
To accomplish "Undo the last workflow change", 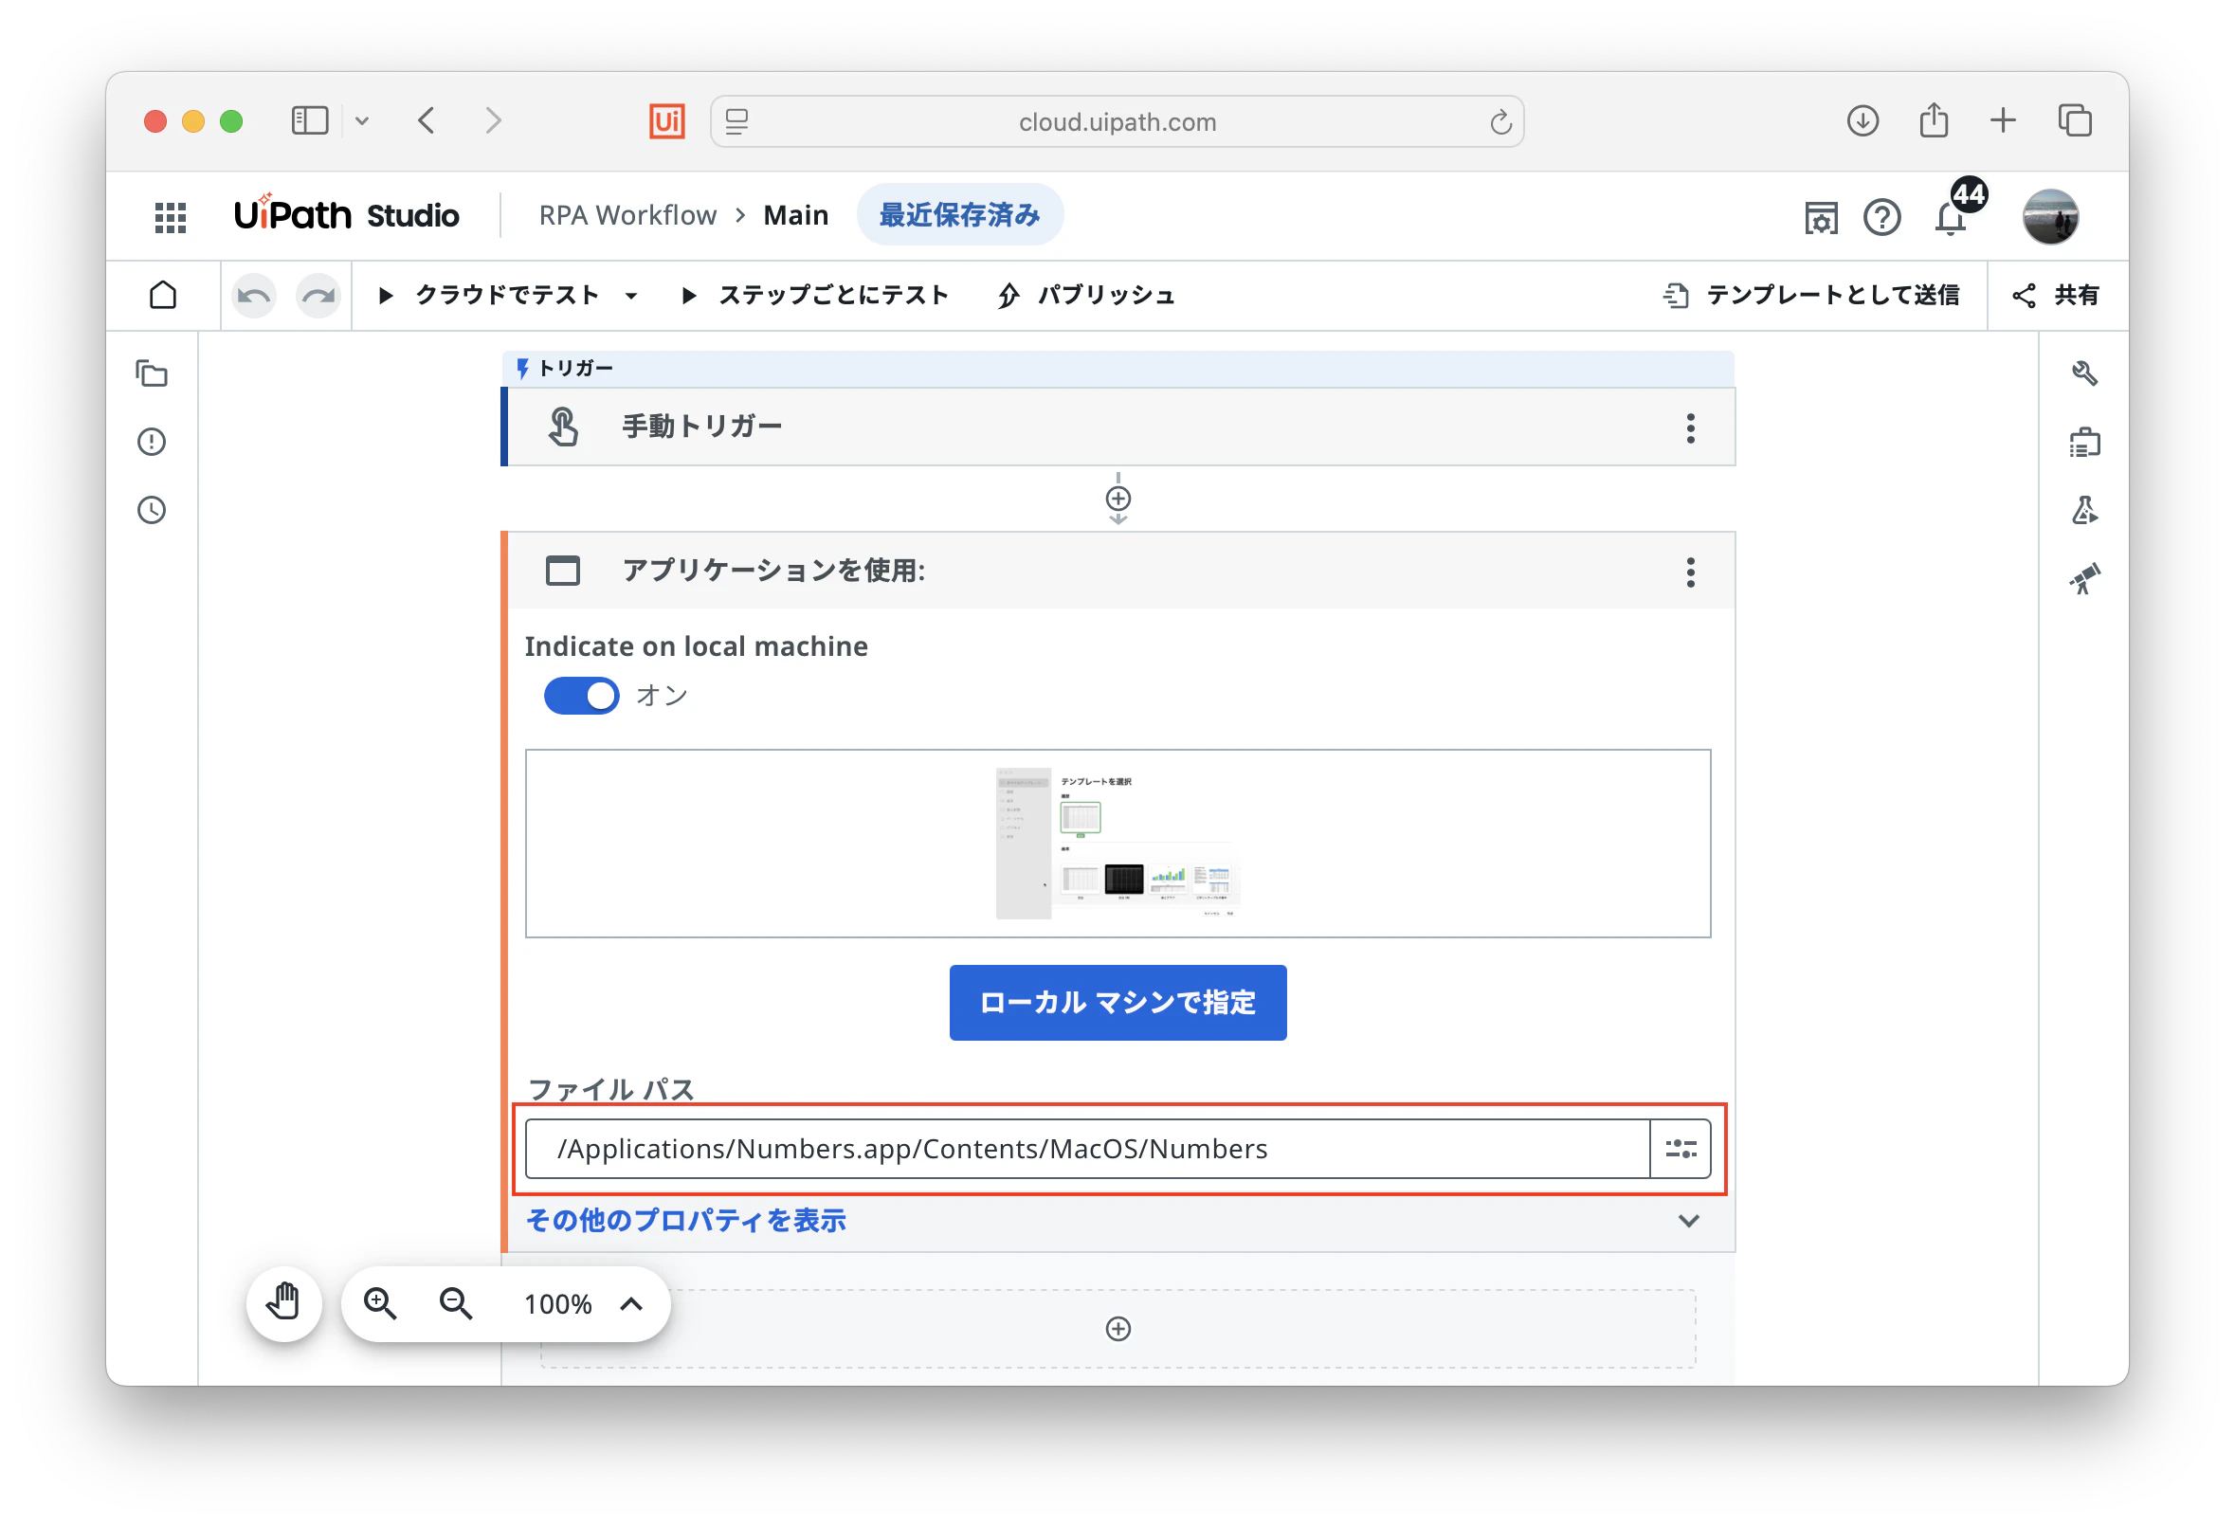I will click(255, 296).
